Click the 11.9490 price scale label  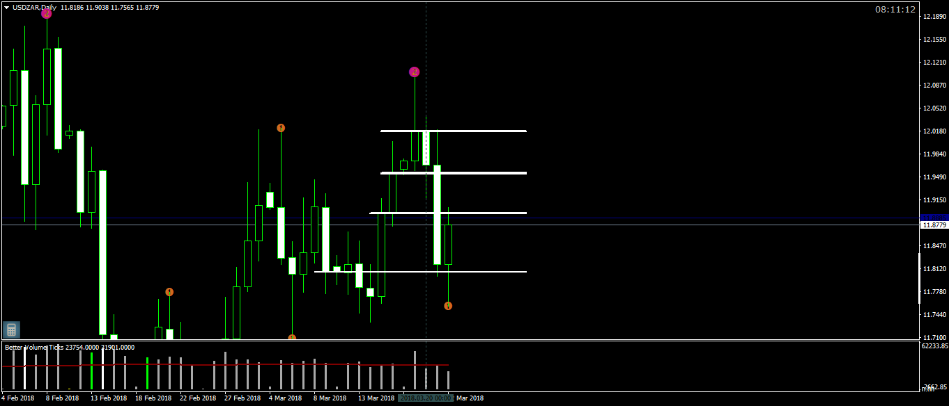pyautogui.click(x=934, y=177)
